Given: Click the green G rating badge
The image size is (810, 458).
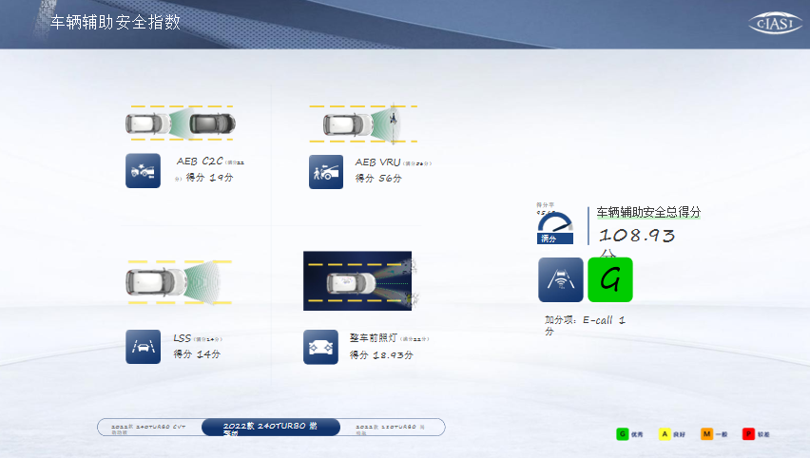Looking at the screenshot, I should point(610,279).
